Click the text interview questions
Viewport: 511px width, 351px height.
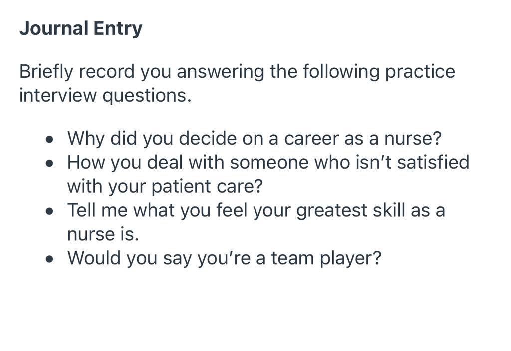pos(105,96)
